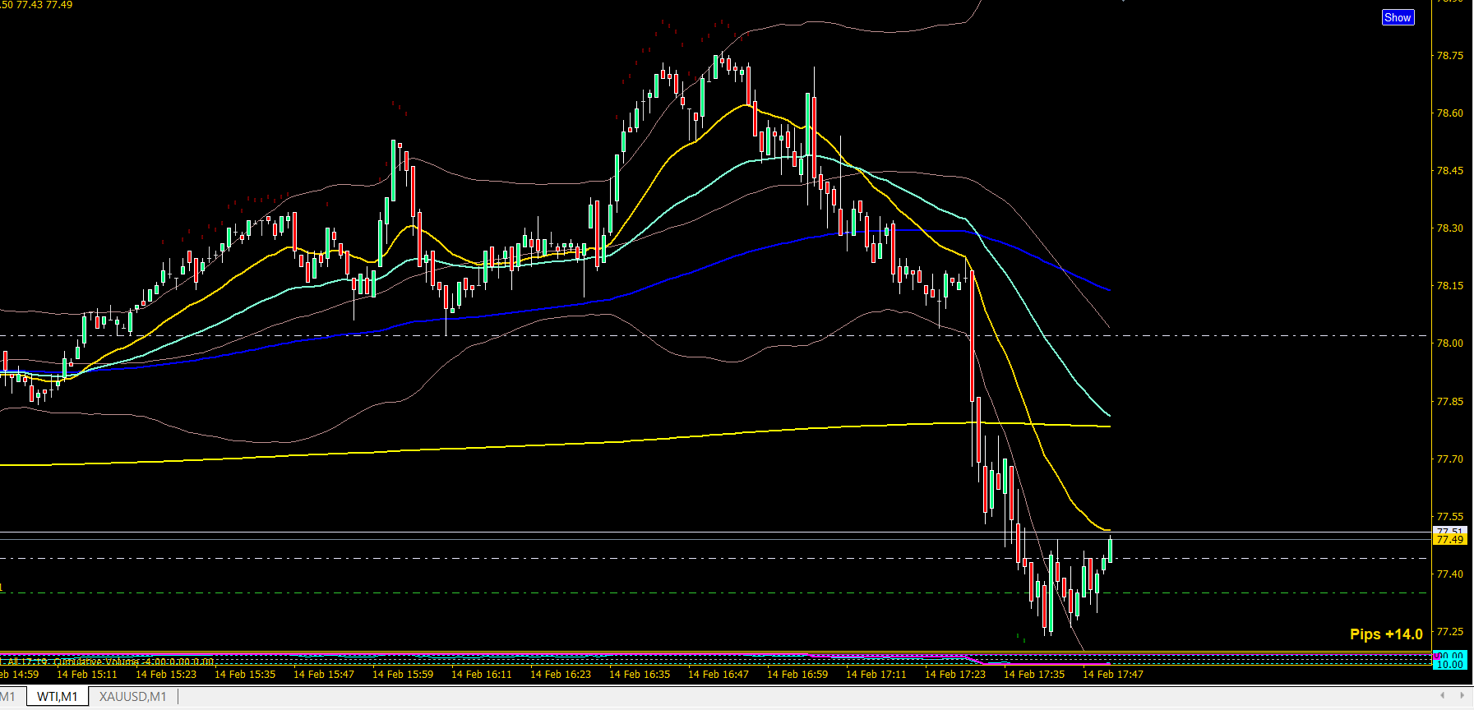
Task: Select the 77.40 price scale label
Action: 1449,574
